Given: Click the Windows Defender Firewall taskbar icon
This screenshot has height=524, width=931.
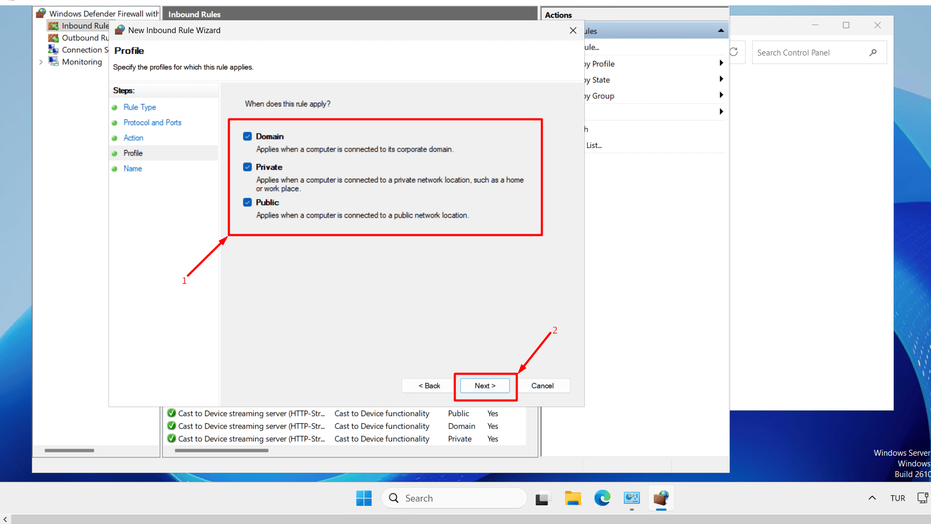Looking at the screenshot, I should 661,498.
